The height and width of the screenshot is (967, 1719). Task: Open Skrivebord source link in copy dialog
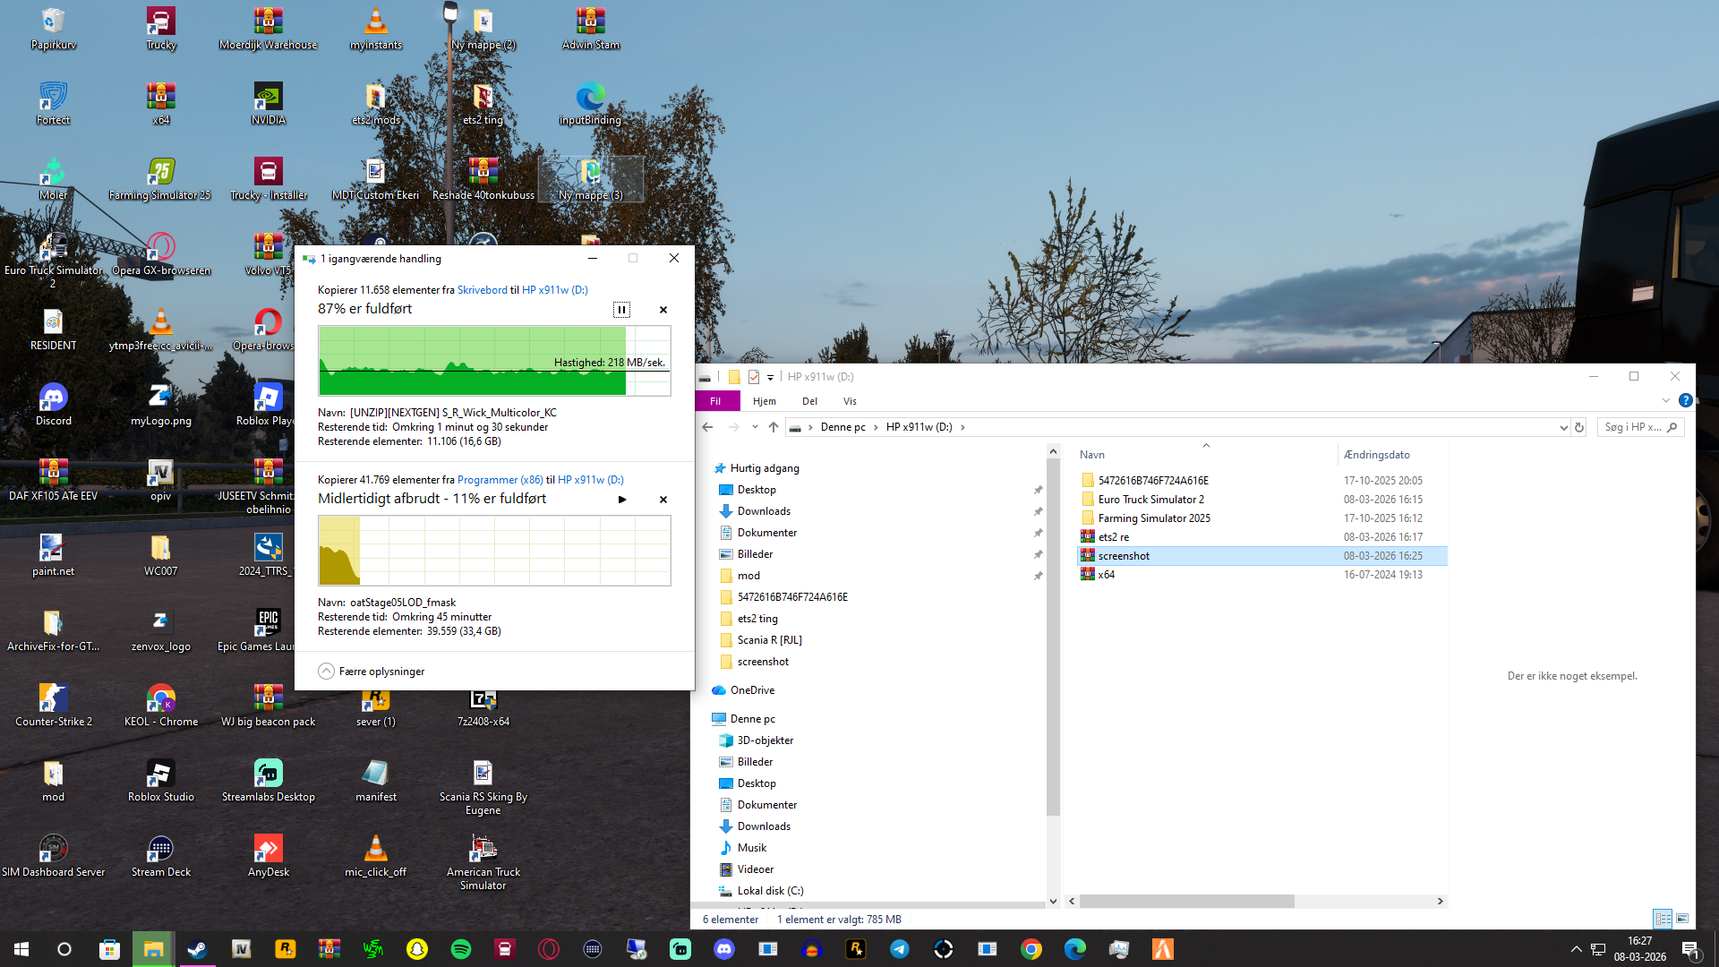coord(482,290)
